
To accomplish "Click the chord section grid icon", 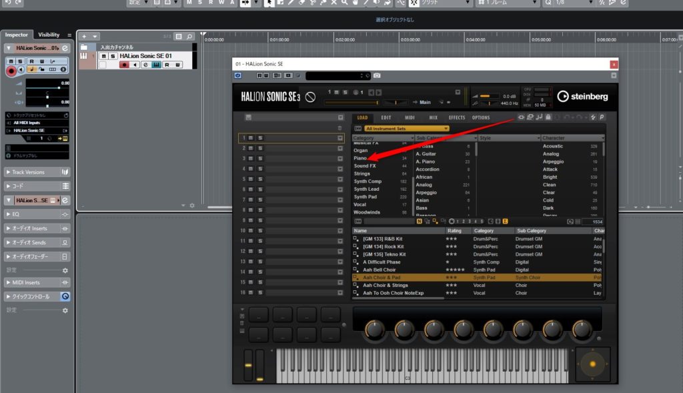I will click(65, 186).
